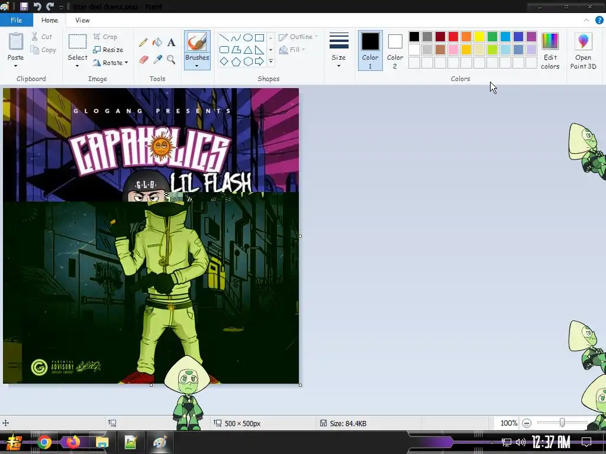Open Edit colors dialog
The image size is (606, 454).
click(550, 51)
